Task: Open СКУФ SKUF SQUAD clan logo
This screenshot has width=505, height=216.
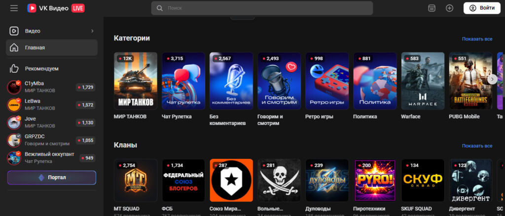Action: (x=423, y=180)
